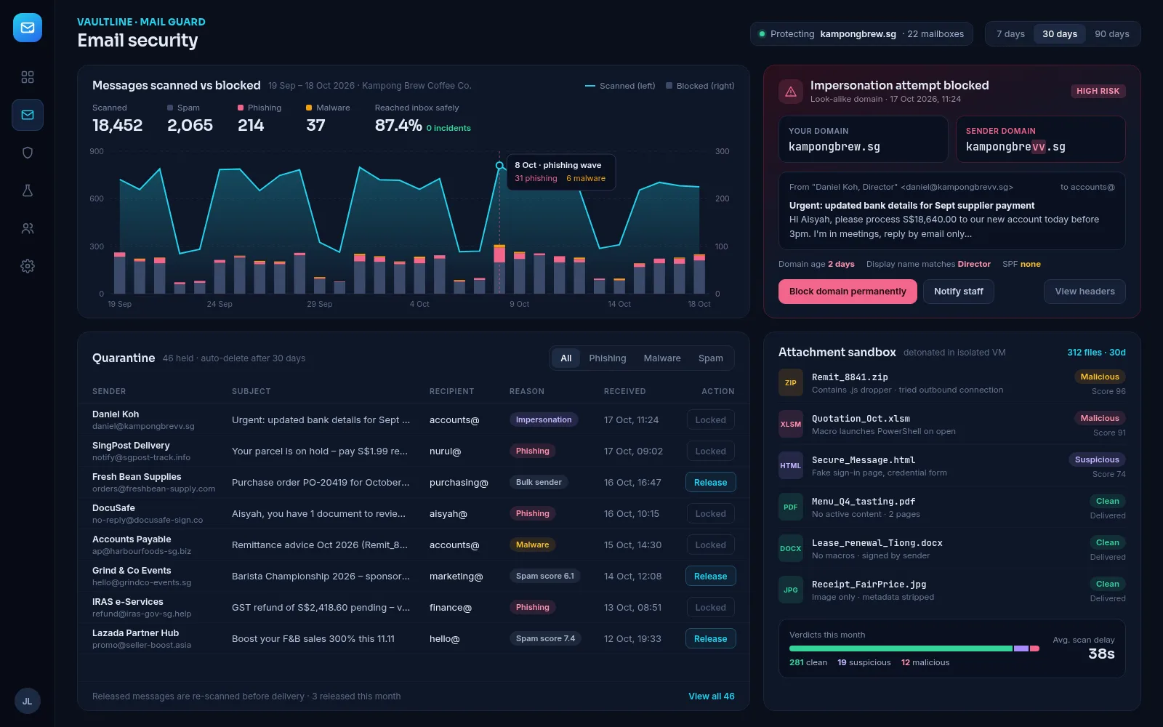Release the Lazada Partner Hub message
The image size is (1163, 727).
coord(710,639)
